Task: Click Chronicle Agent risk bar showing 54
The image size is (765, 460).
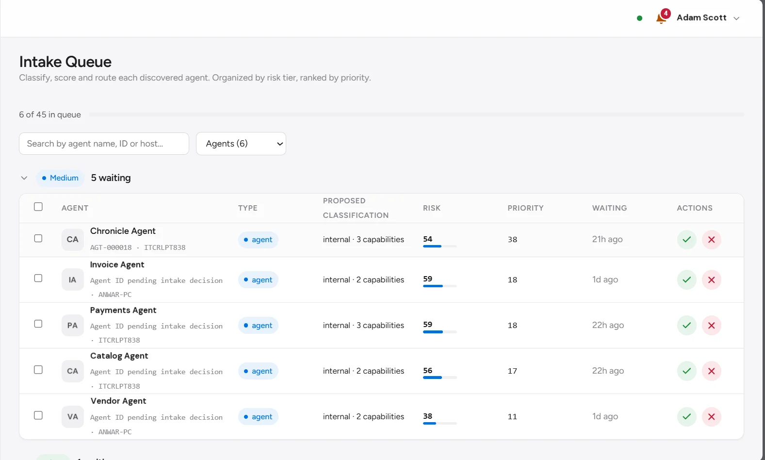Action: click(x=439, y=246)
